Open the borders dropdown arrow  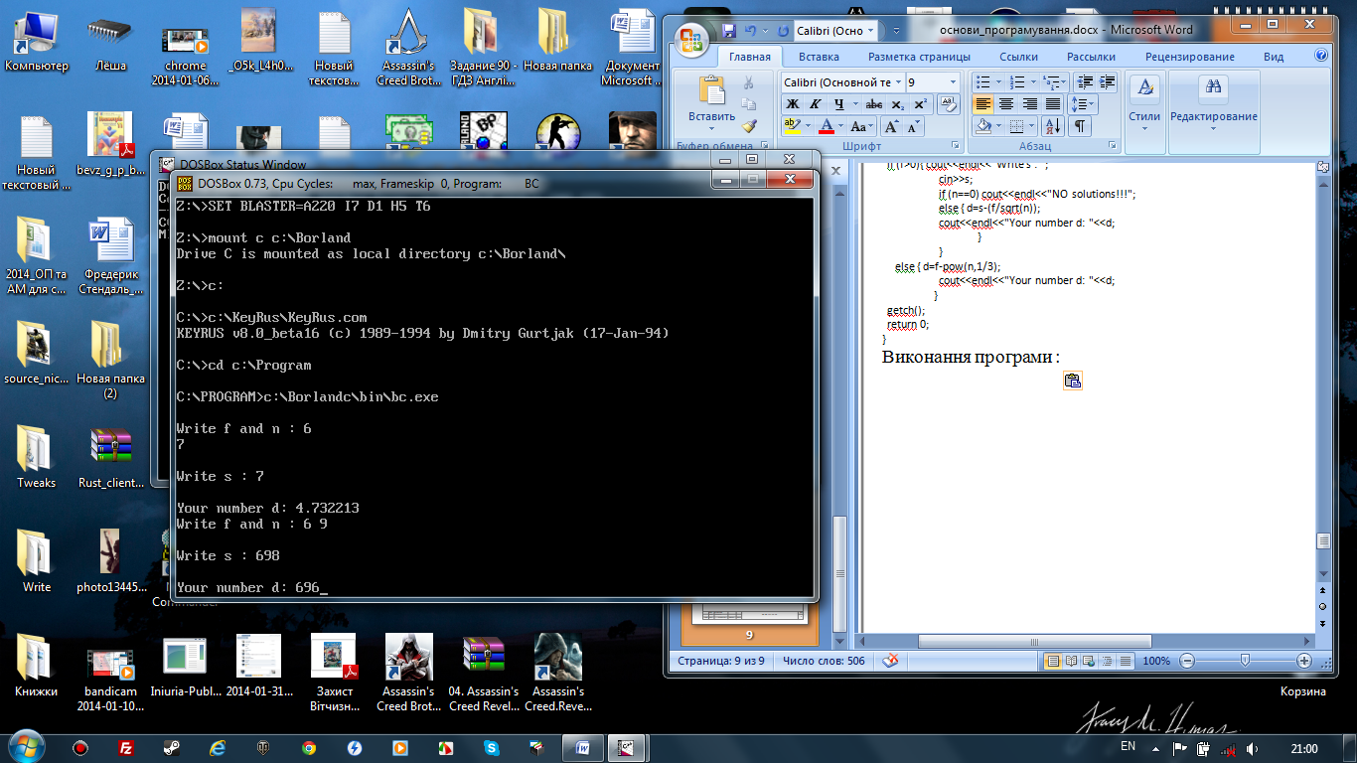(x=1031, y=126)
